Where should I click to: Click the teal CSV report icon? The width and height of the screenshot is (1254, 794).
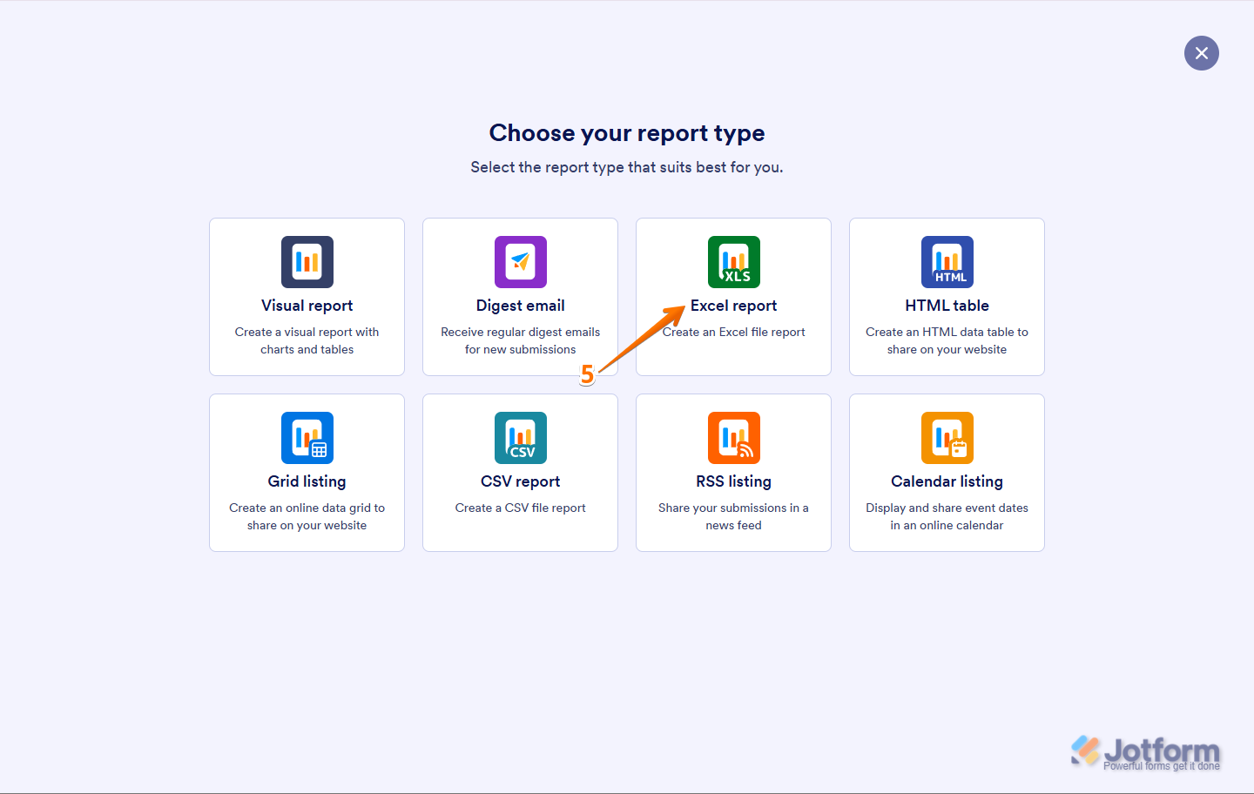point(520,438)
